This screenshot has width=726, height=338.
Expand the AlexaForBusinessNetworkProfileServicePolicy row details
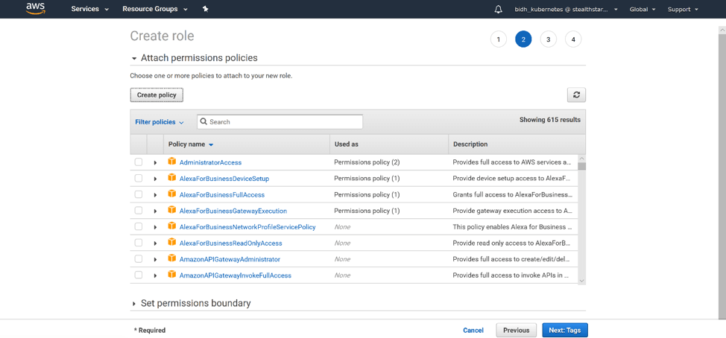(x=155, y=228)
